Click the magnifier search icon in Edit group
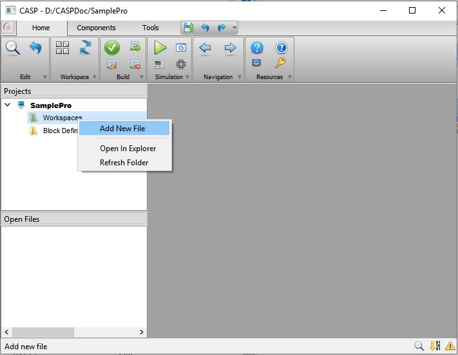 pyautogui.click(x=13, y=48)
